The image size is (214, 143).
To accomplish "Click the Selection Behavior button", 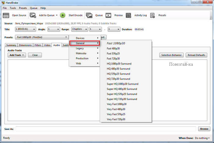I will pos(172,55).
